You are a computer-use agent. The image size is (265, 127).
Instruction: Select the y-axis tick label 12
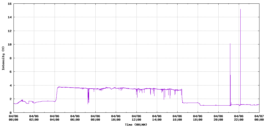[10, 31]
